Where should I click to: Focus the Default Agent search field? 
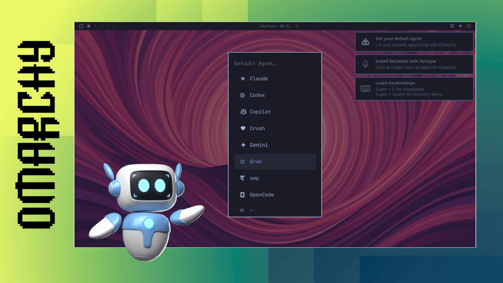click(x=275, y=64)
